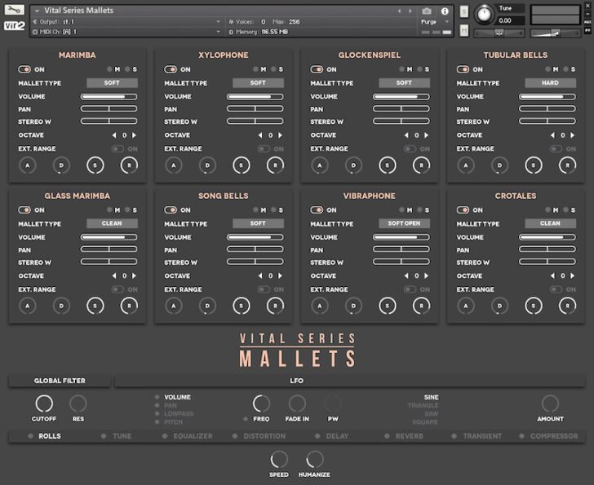
Task: Click the Kontakt solo S button
Action: 464,11
